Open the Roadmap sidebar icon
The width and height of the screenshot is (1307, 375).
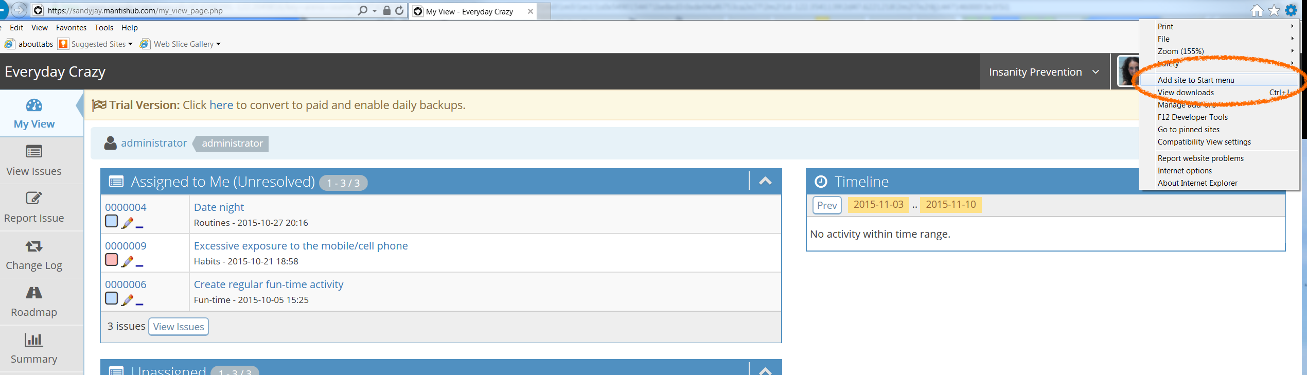pyautogui.click(x=34, y=293)
